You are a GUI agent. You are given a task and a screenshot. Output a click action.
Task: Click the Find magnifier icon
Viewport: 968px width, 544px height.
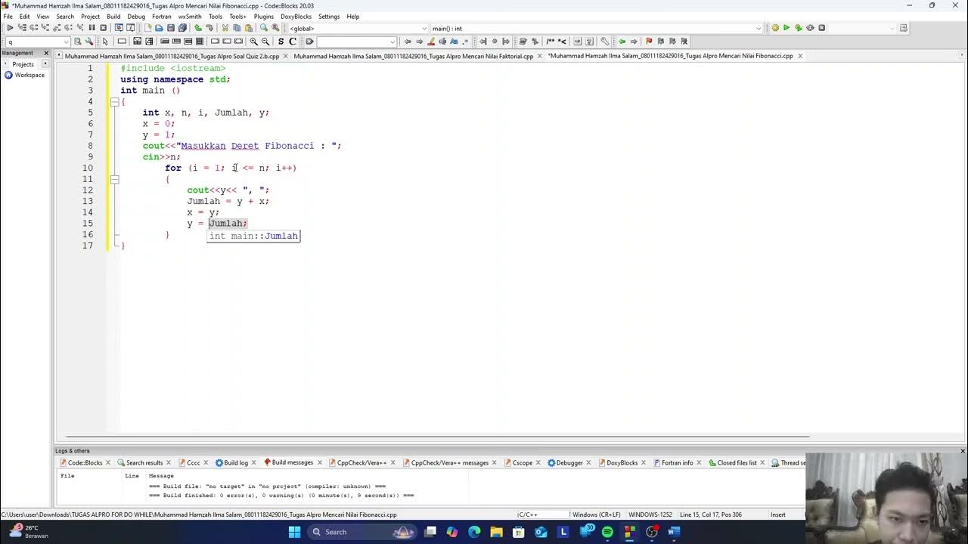[264, 28]
